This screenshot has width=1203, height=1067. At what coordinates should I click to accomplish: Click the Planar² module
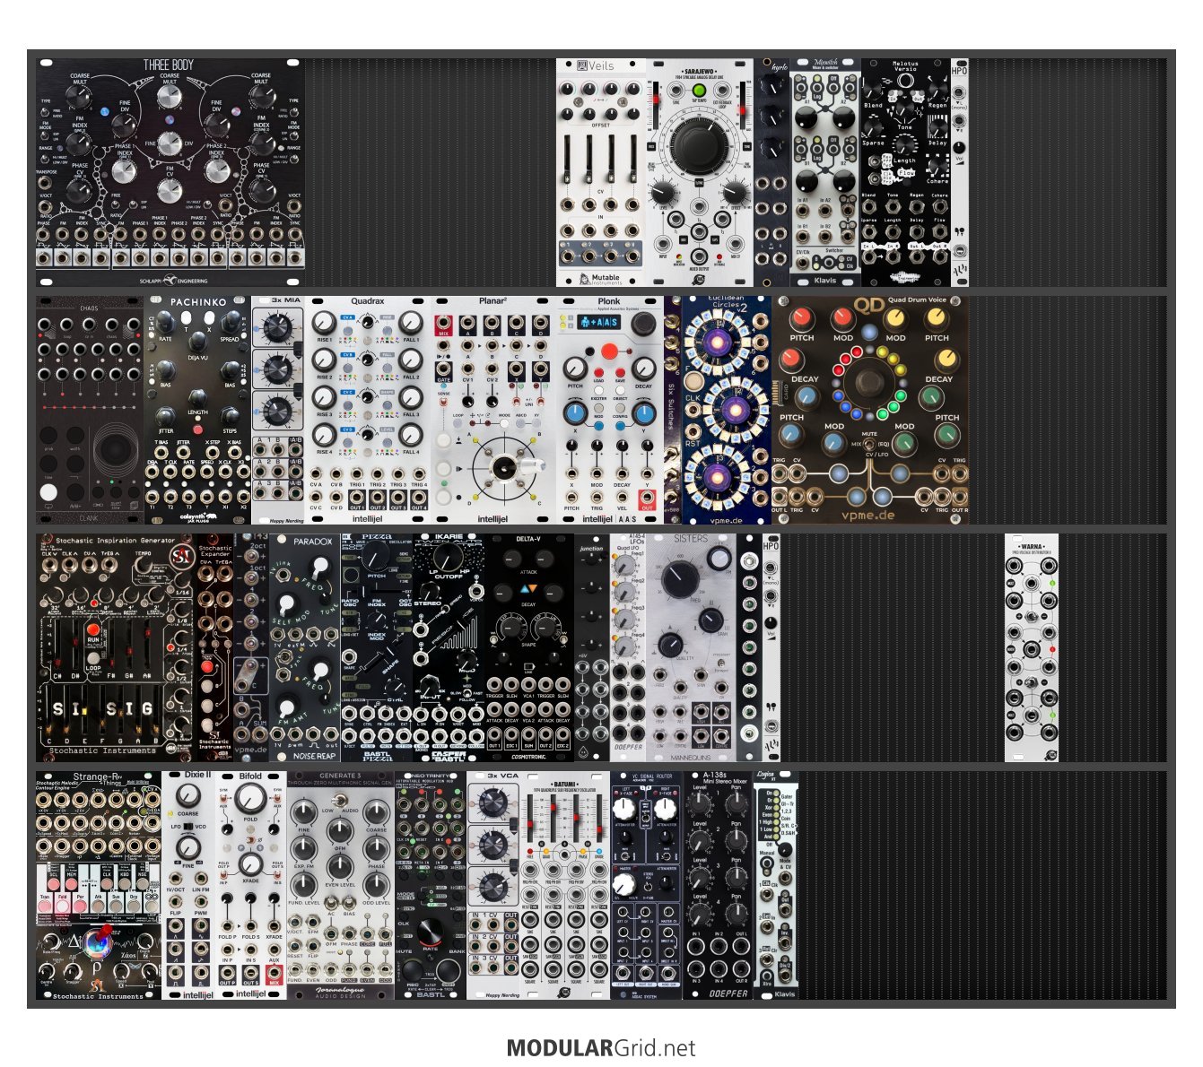click(493, 411)
